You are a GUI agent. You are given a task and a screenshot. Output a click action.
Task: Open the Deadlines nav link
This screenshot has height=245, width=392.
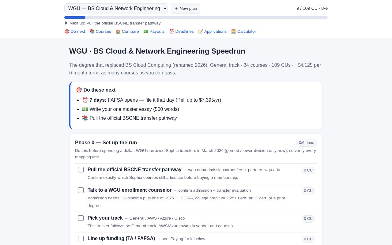[x=181, y=31]
